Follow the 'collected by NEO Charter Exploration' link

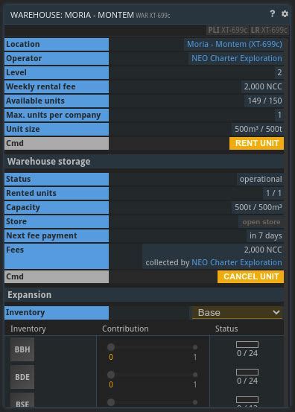(237, 262)
